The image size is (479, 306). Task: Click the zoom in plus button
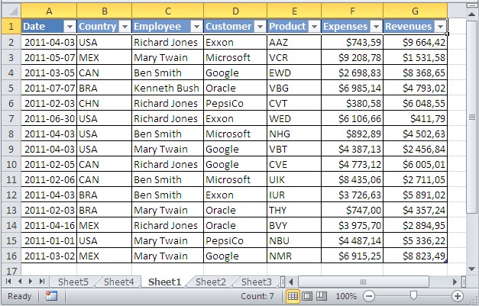coord(458,296)
